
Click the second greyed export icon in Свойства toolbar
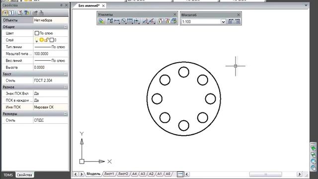[x=41, y=13]
